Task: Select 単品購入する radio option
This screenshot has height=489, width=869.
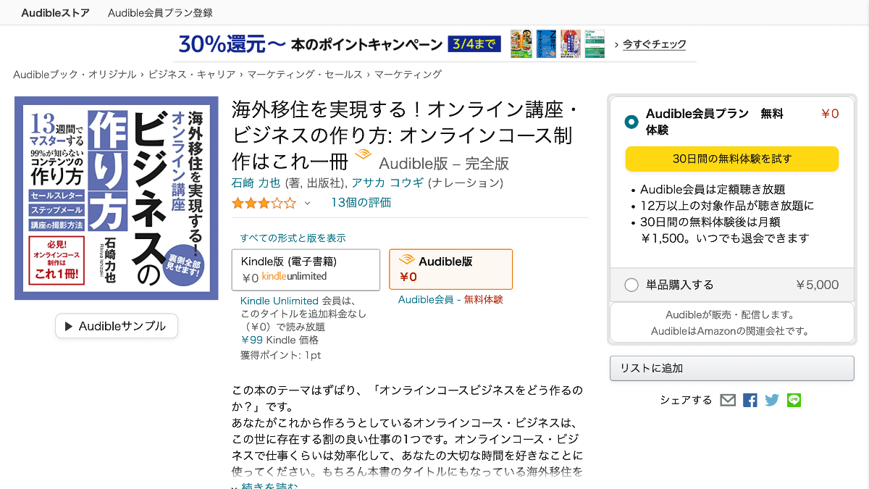Action: click(x=631, y=285)
